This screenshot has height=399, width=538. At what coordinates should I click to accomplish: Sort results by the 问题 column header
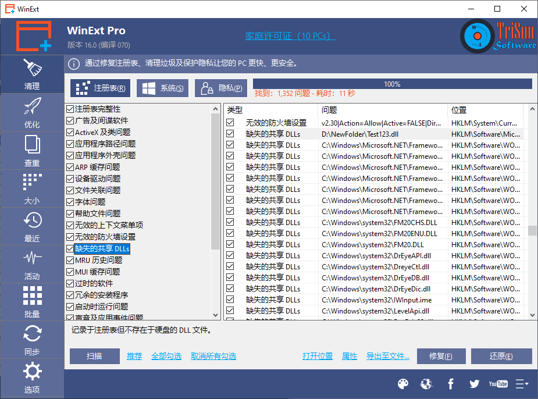(x=383, y=110)
